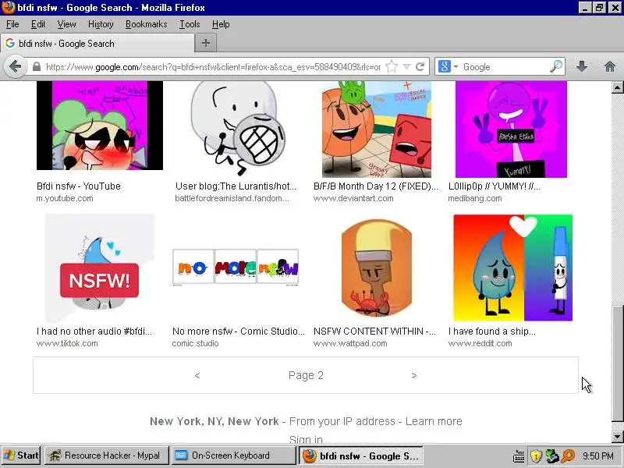The width and height of the screenshot is (624, 468).
Task: Open I had no other audio #bfdi result
Action: (94, 331)
